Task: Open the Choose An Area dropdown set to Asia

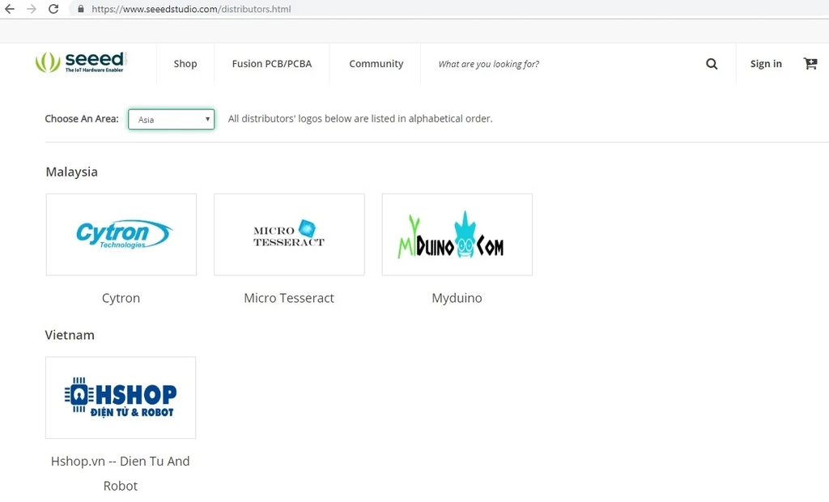Action: point(172,119)
